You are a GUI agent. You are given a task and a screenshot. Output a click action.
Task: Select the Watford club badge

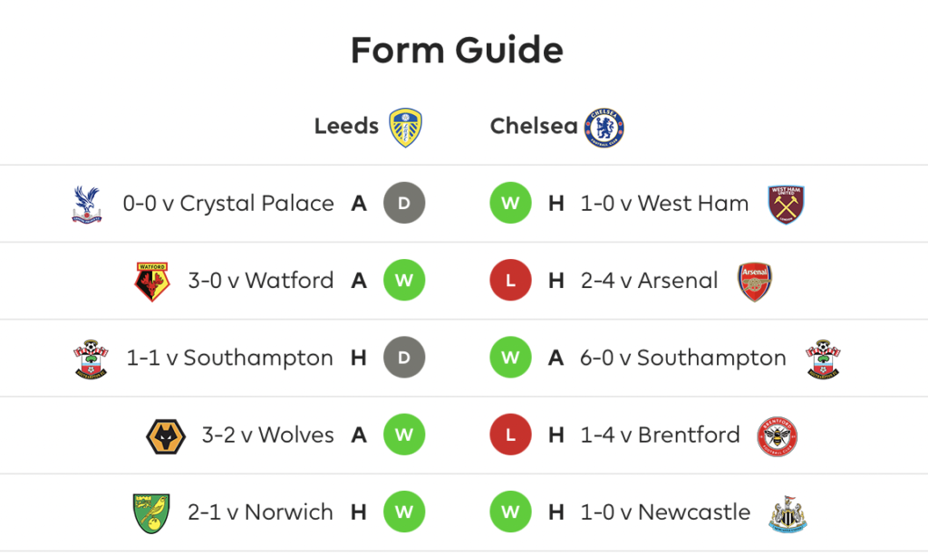tap(152, 282)
